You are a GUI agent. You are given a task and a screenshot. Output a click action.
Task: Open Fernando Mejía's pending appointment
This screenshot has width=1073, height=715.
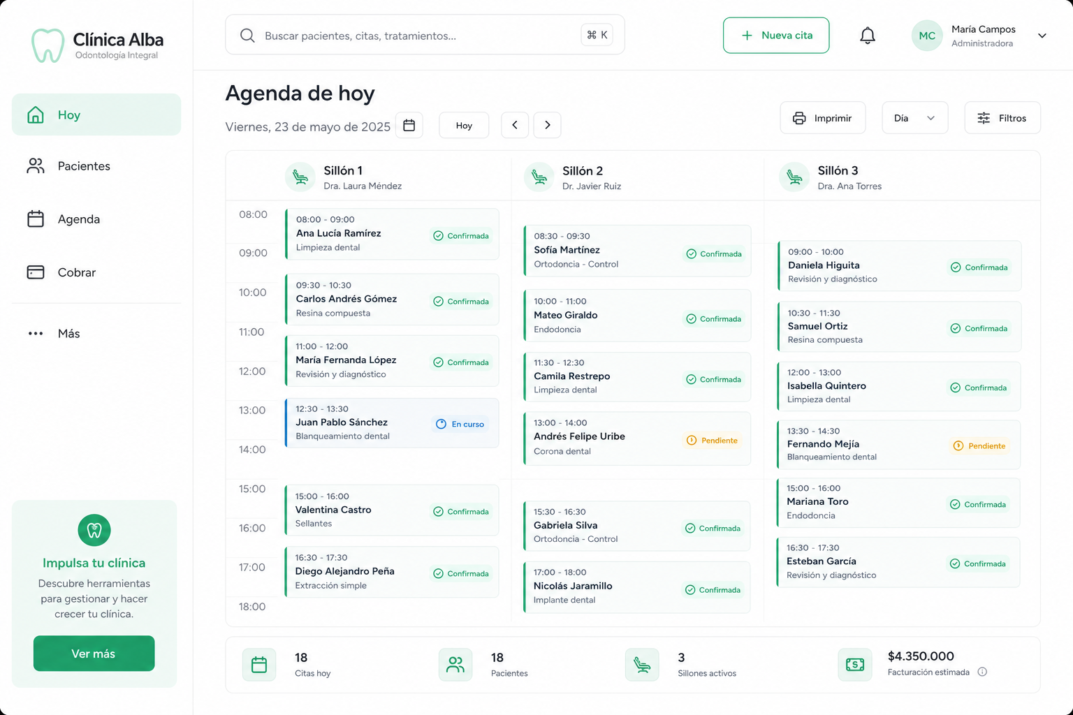[x=898, y=444]
